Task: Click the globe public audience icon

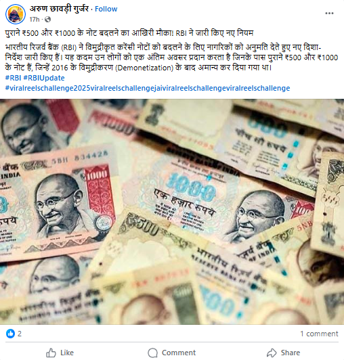Action: (47, 20)
